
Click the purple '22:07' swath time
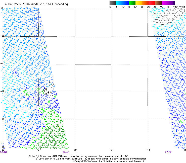168,152
